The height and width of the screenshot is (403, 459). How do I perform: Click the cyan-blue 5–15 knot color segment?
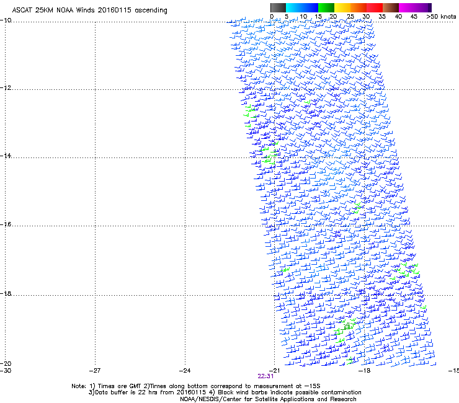pos(302,7)
